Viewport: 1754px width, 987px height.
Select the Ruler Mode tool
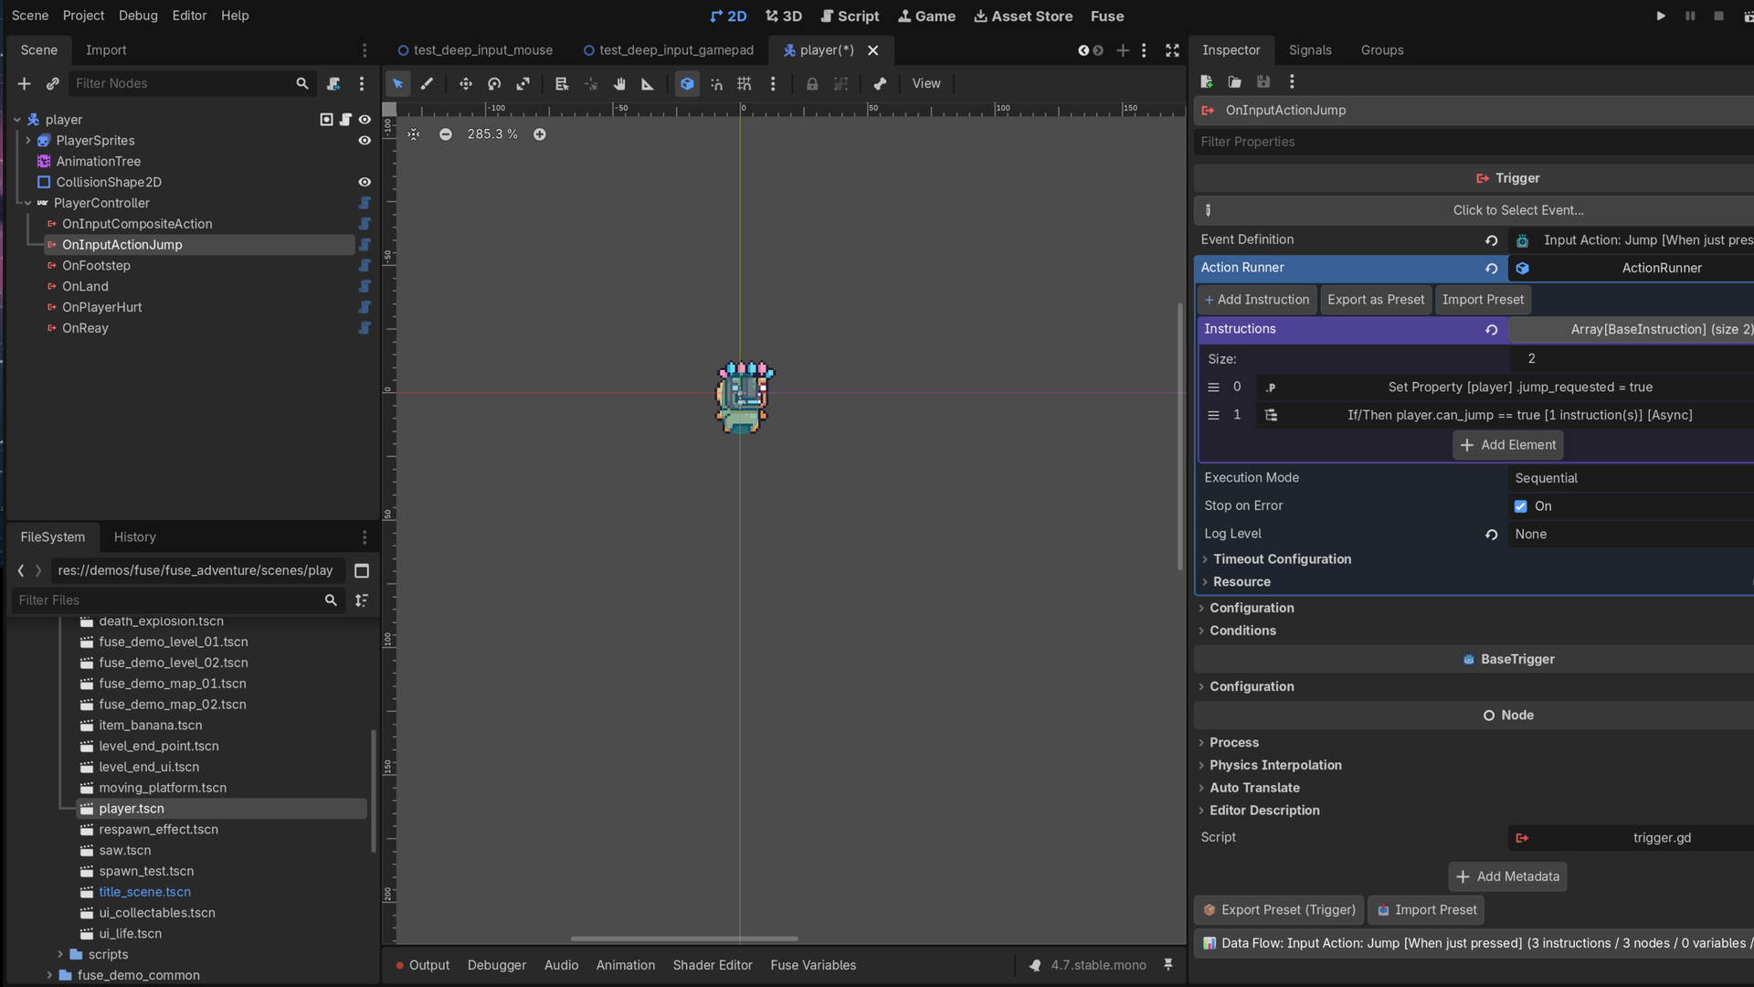648,84
